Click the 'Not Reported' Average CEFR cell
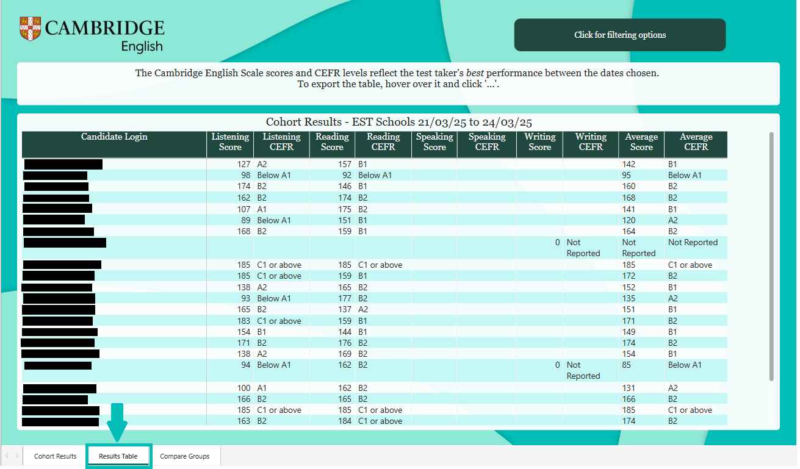 pyautogui.click(x=693, y=242)
